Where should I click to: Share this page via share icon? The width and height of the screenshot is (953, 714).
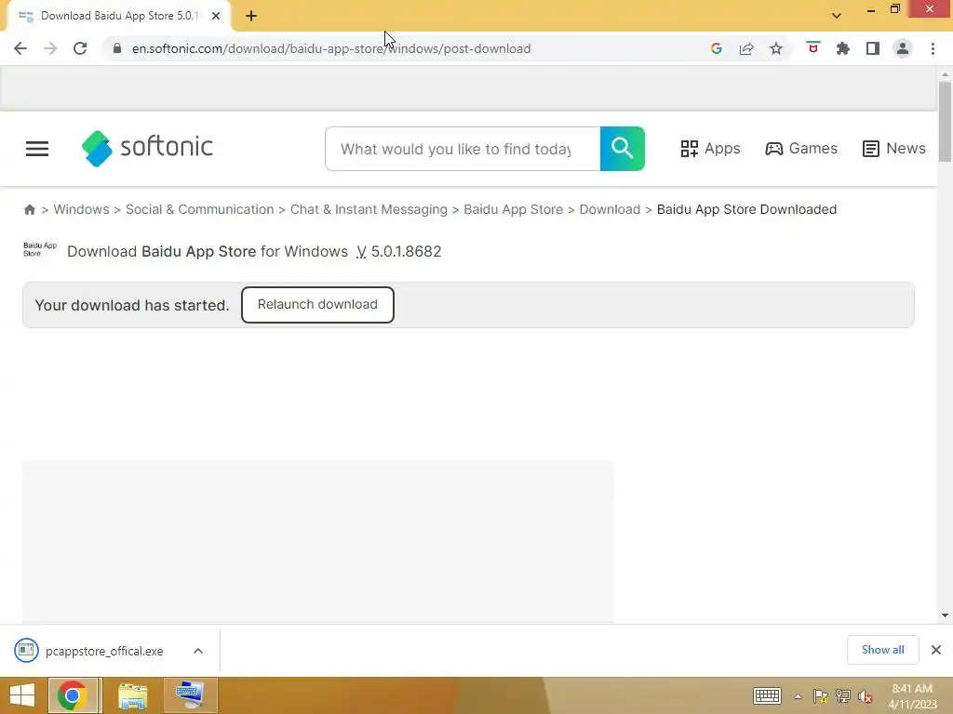pyautogui.click(x=746, y=48)
